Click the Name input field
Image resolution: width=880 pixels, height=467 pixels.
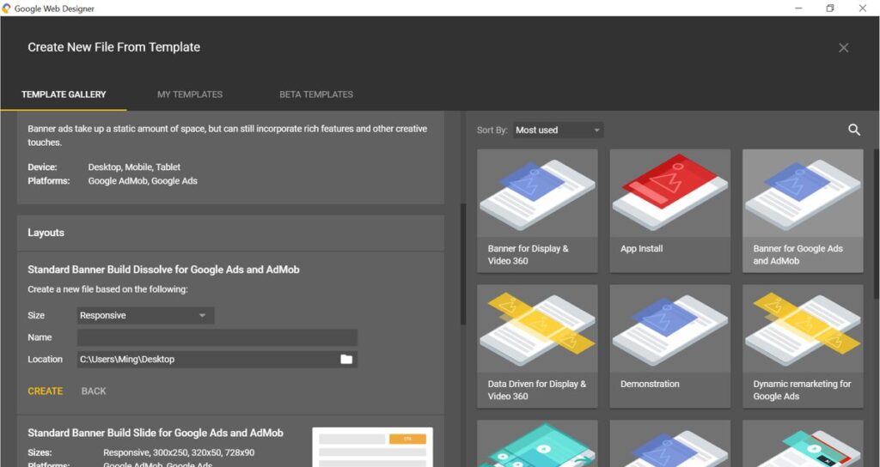(217, 337)
